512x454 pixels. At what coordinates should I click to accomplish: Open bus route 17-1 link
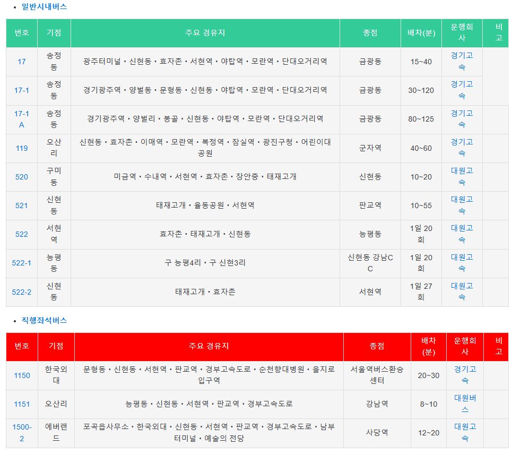(x=22, y=91)
